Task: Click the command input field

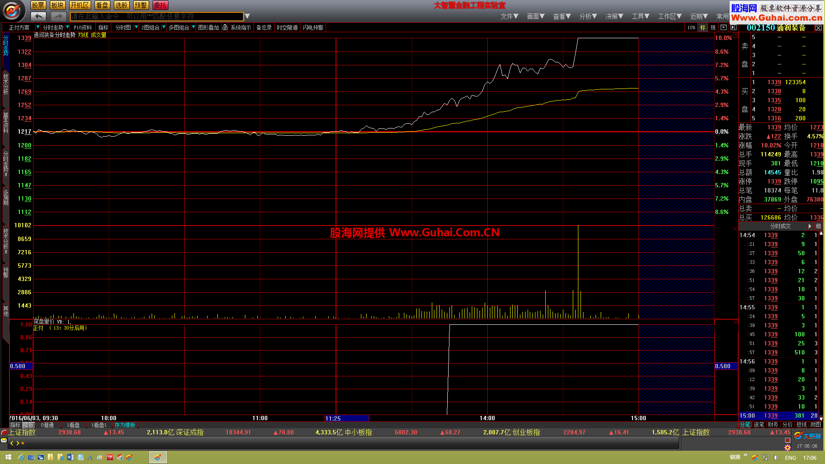Action: [157, 16]
